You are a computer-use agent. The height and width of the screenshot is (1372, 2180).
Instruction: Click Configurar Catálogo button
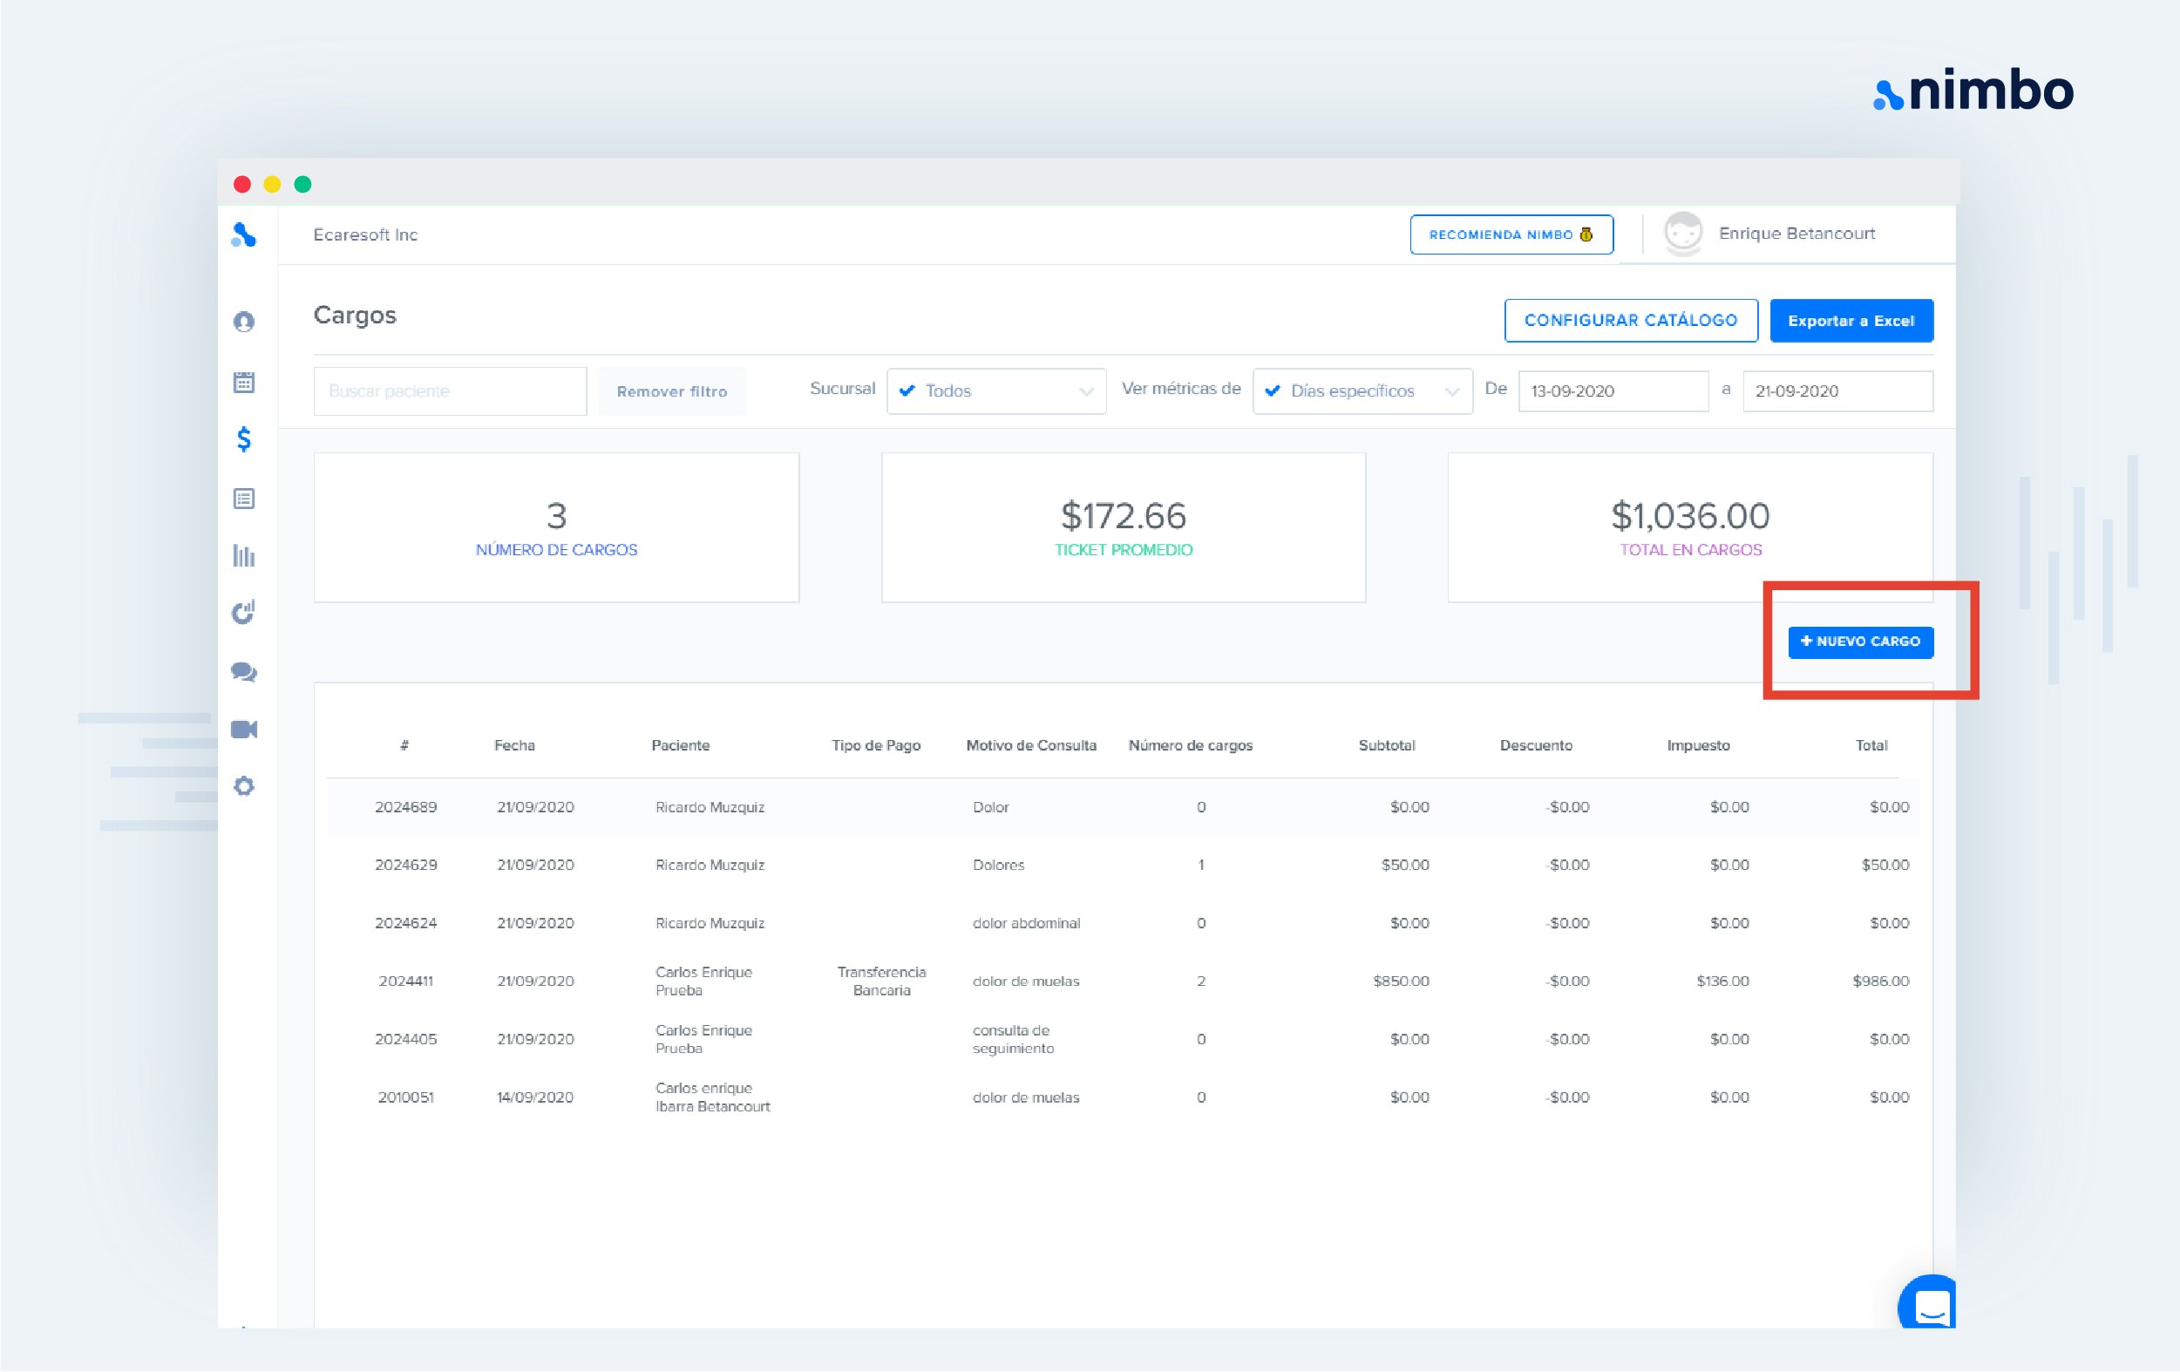[x=1630, y=321]
